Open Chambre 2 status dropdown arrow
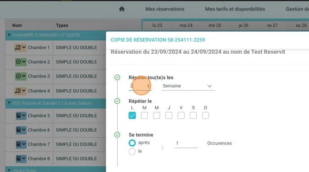 (24, 62)
